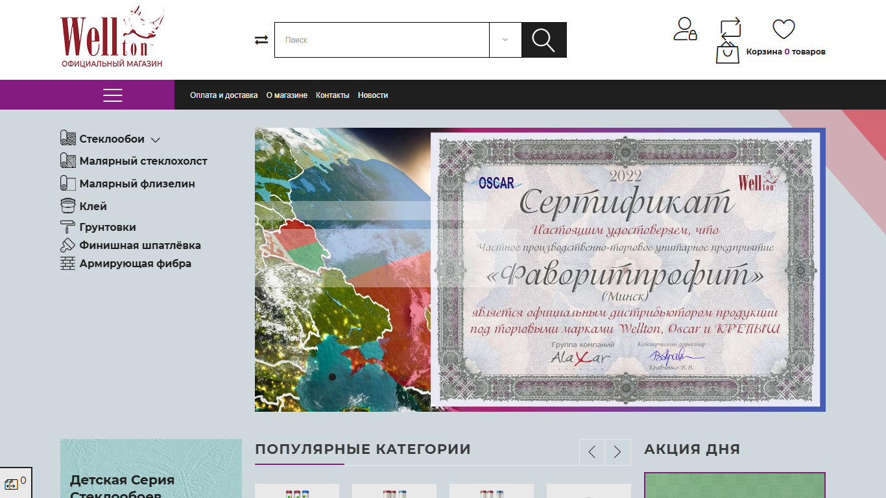
Task: Open product comparison icon in header
Action: pos(730,29)
